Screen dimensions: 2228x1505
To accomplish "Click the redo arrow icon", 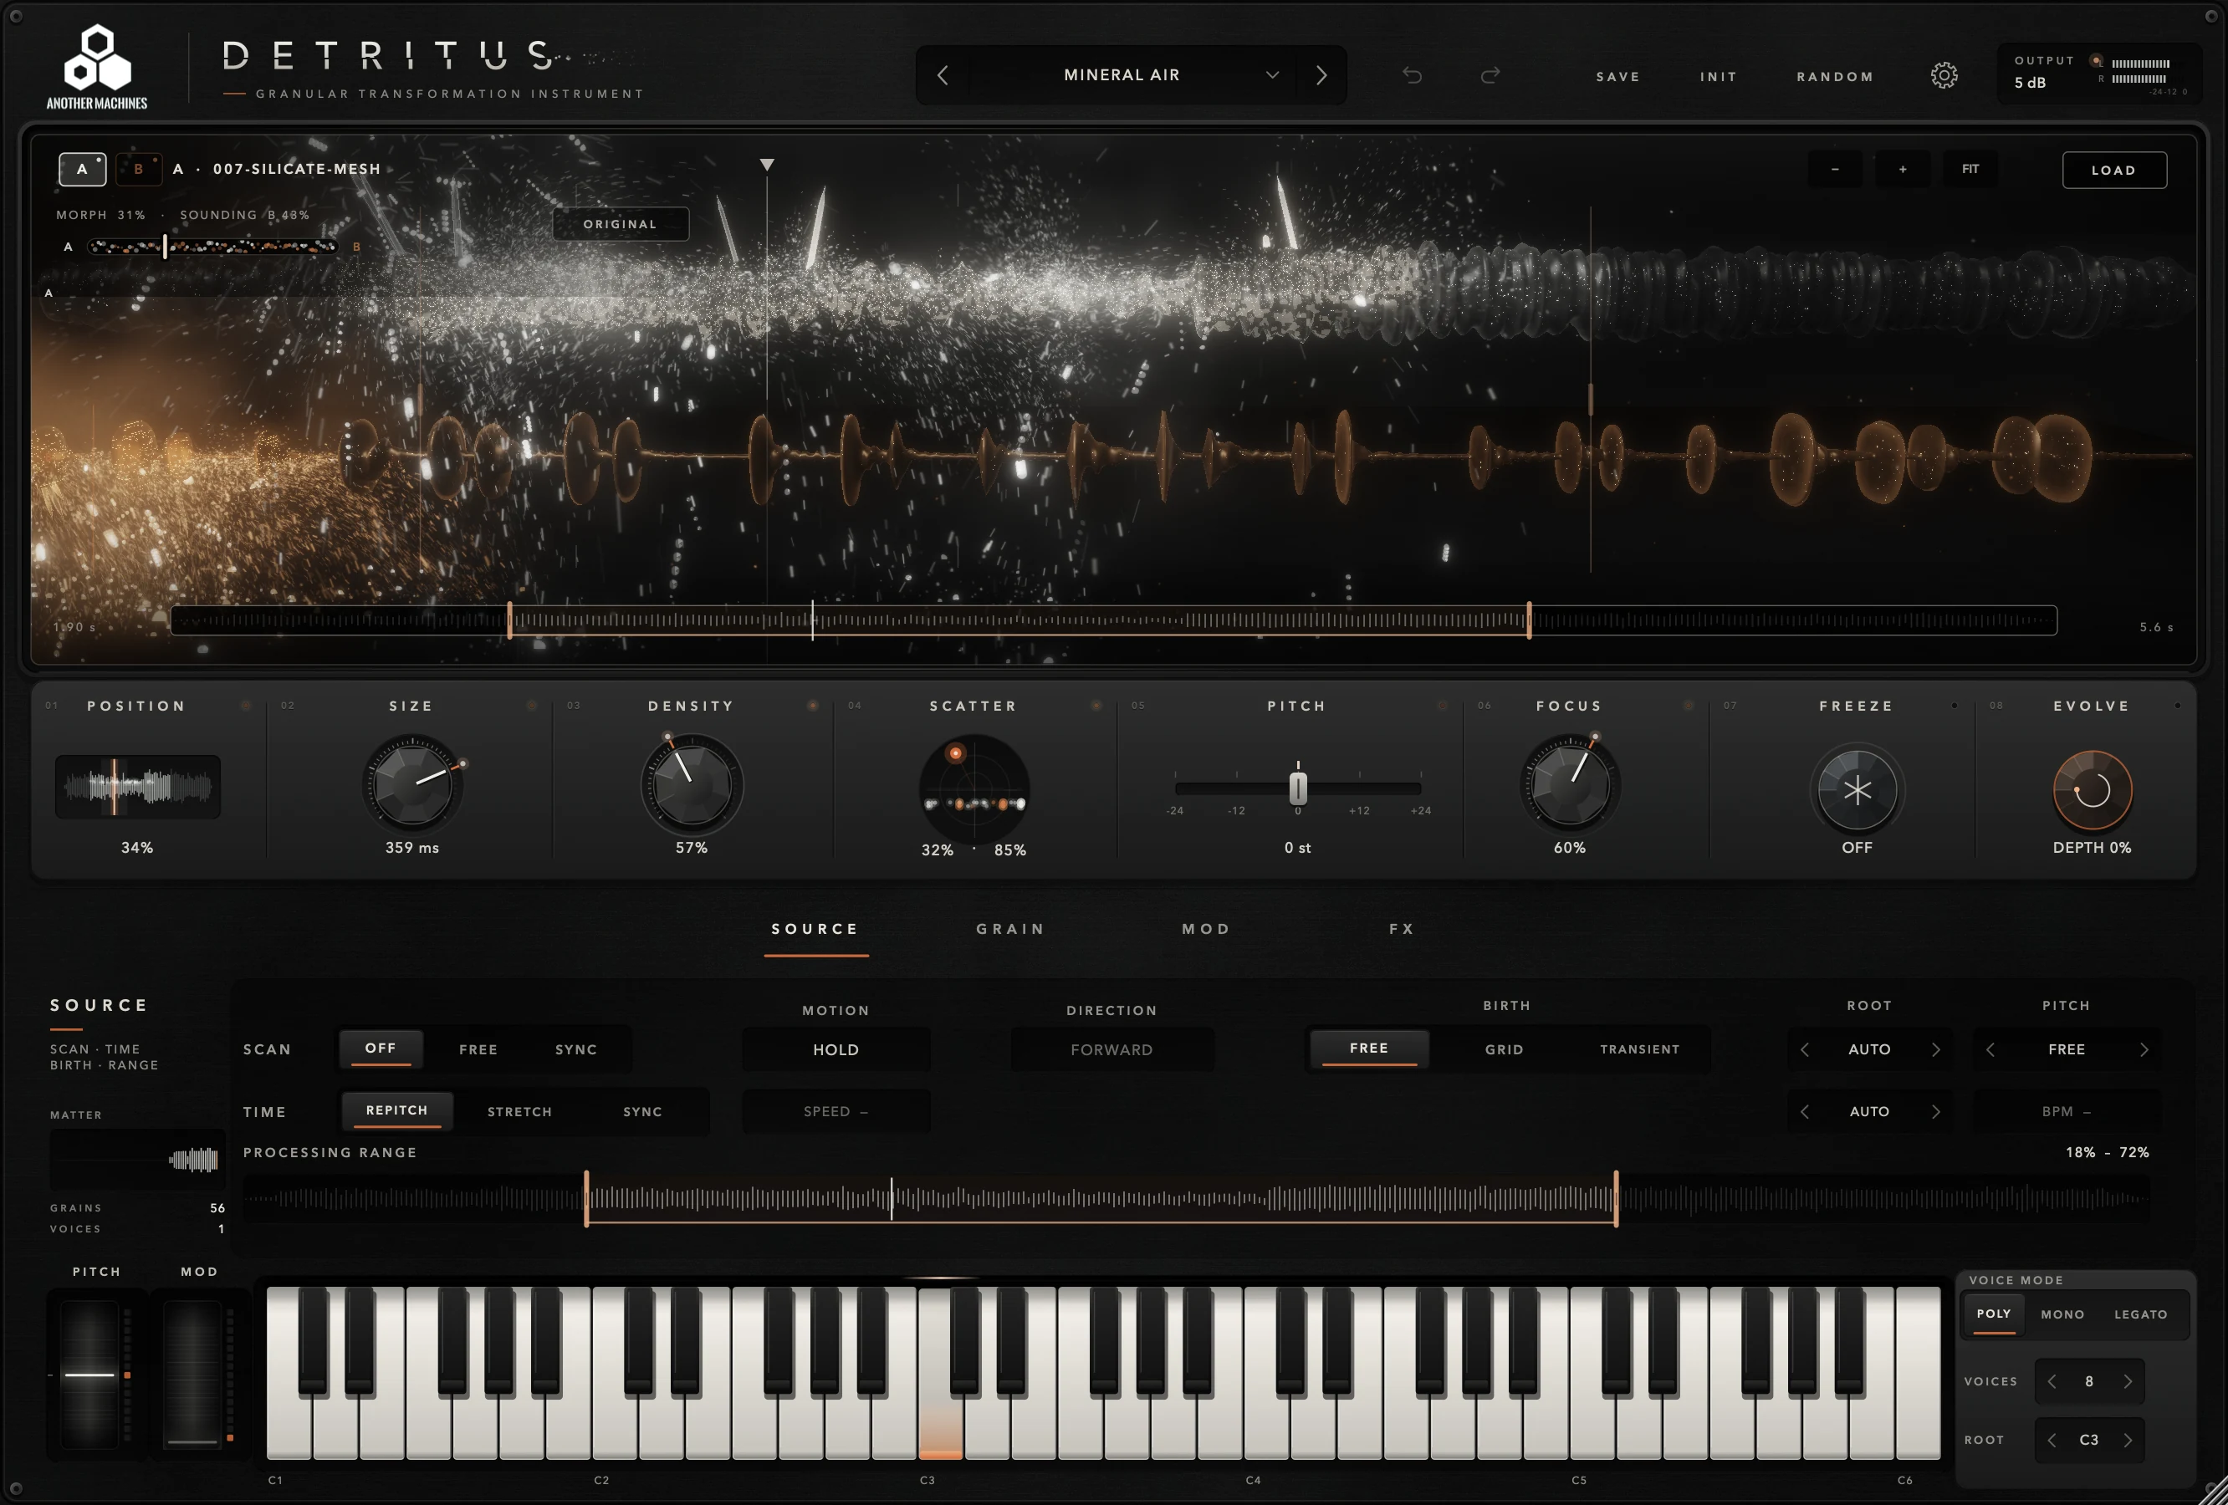I will (1490, 76).
